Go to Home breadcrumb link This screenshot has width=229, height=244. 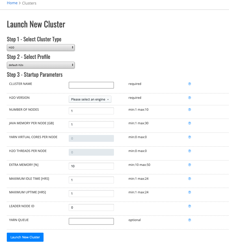(12, 3)
